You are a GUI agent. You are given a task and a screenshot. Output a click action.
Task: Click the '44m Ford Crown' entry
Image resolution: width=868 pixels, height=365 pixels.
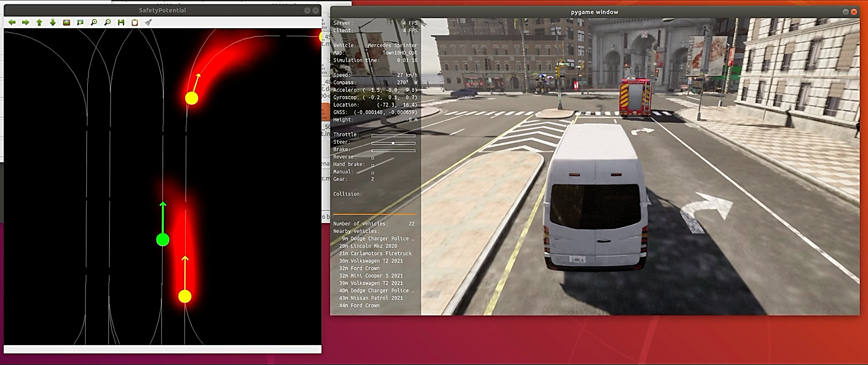359,306
